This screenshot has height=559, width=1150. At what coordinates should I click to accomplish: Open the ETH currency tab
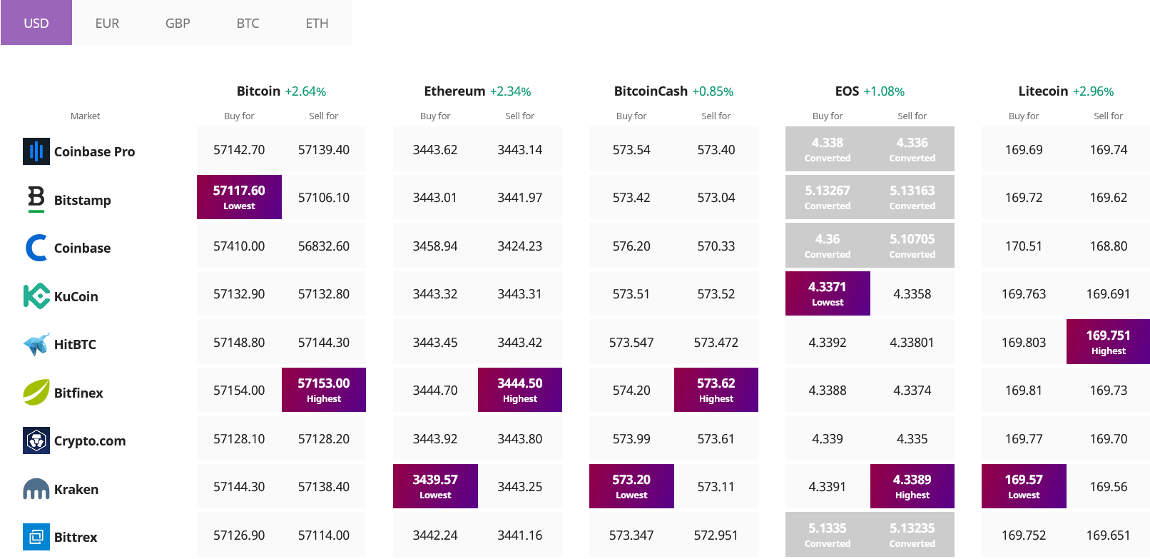(317, 23)
